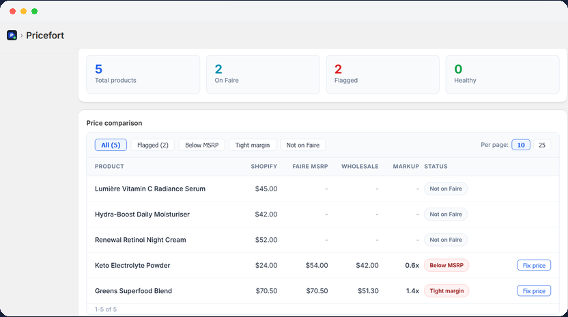Sort by the FAIRE MSRP column header

(x=310, y=167)
